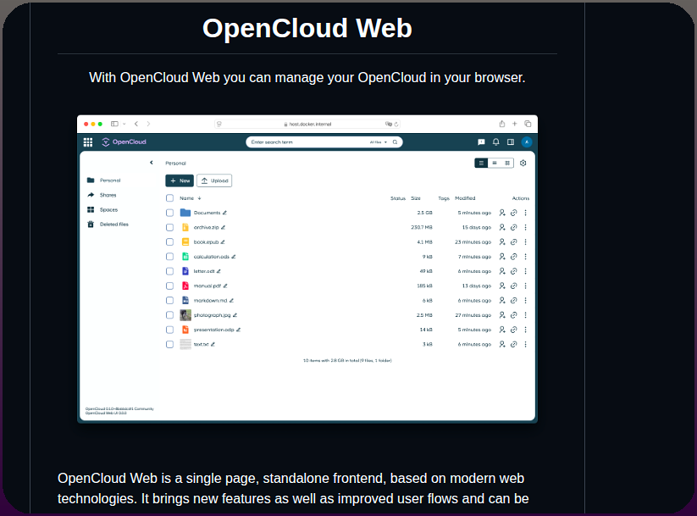Screen dimensions: 697x516
Task: Open three-dot menu for presentation.odp
Action: [525, 330]
